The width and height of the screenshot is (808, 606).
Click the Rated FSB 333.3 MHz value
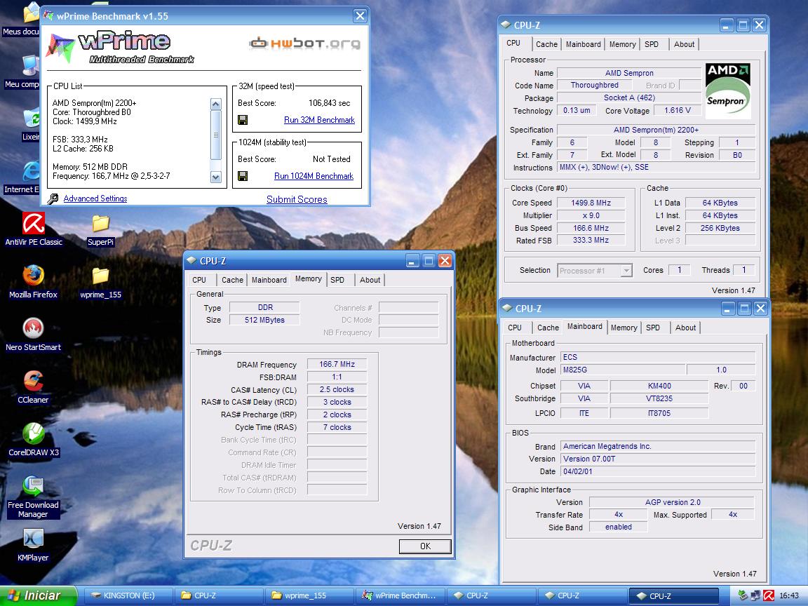coord(591,240)
